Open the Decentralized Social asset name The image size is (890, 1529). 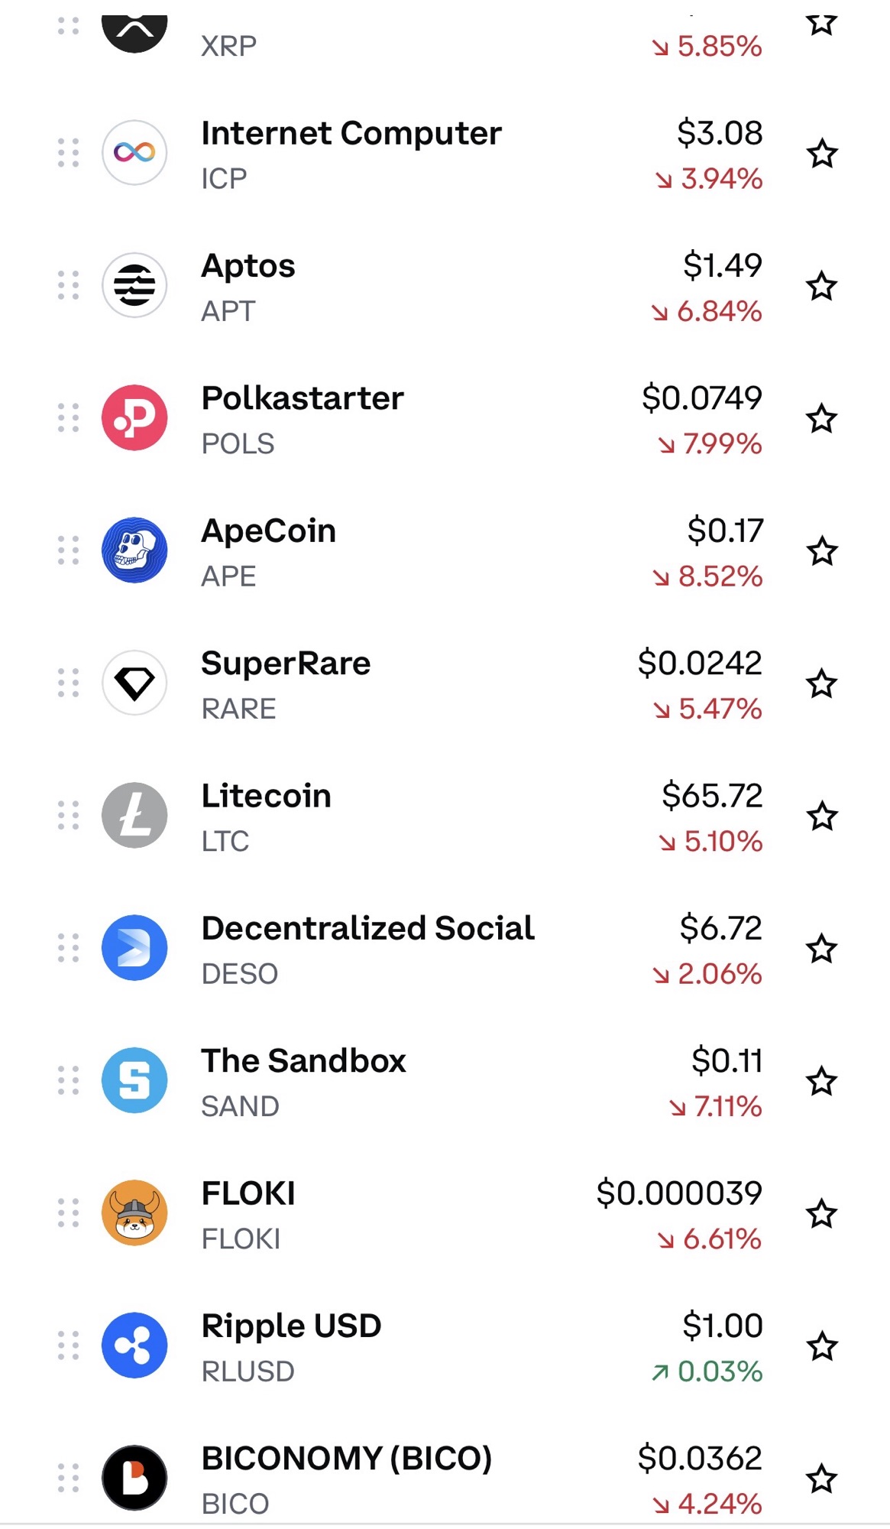tap(367, 928)
